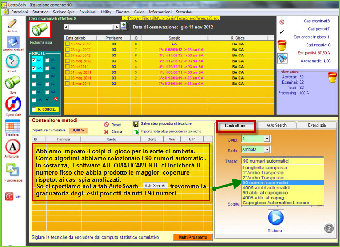The width and height of the screenshot is (340, 247).
Task: Switch to the Auto Search tab
Action: coord(276,125)
